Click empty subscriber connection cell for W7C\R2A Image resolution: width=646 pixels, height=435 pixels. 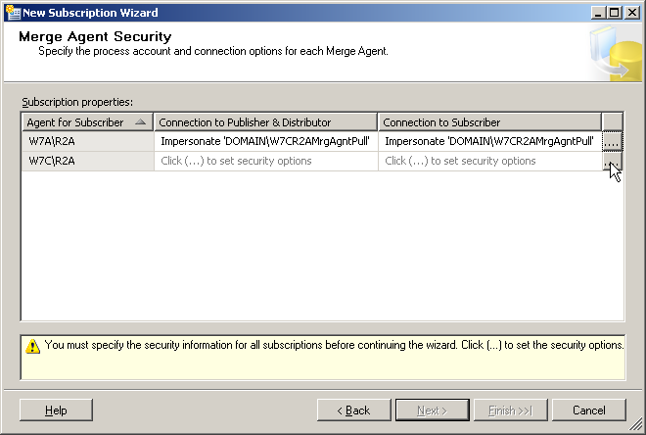(x=488, y=161)
